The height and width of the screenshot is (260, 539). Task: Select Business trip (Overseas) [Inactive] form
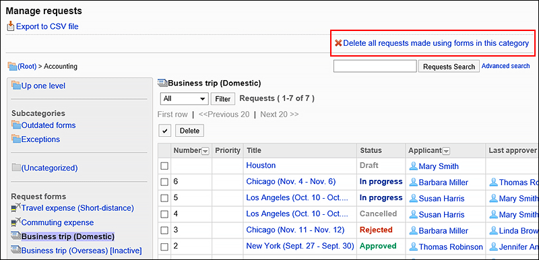click(82, 251)
